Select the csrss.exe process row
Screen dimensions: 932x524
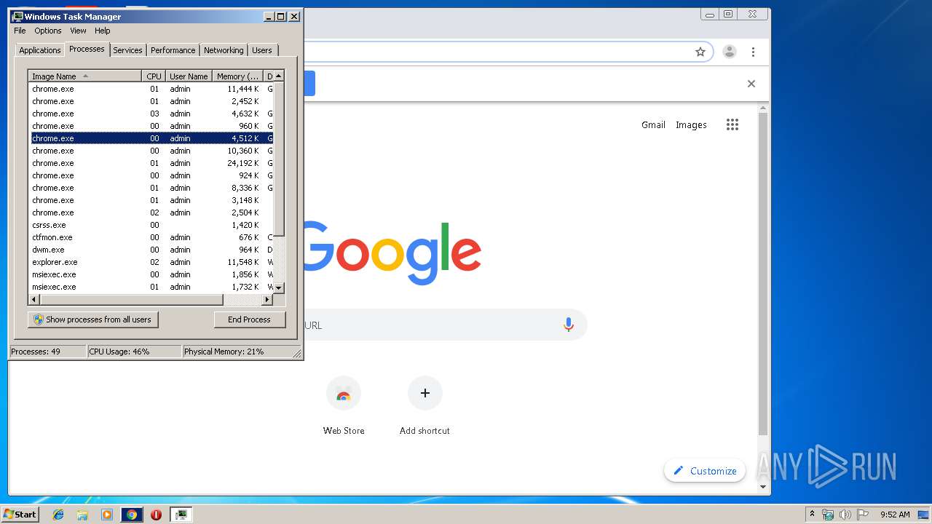click(x=151, y=225)
